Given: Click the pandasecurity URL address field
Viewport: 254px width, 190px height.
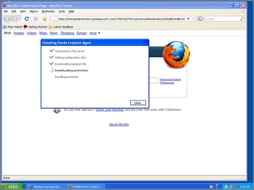Looking at the screenshot, I should click(x=121, y=19).
